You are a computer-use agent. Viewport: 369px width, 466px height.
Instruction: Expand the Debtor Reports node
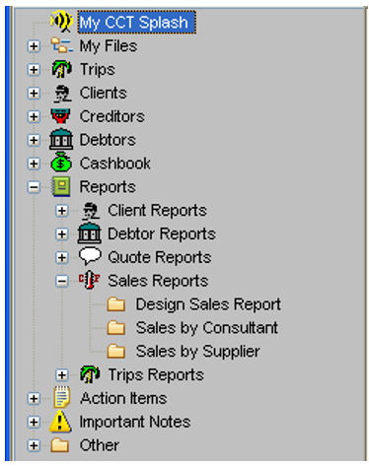tap(62, 234)
